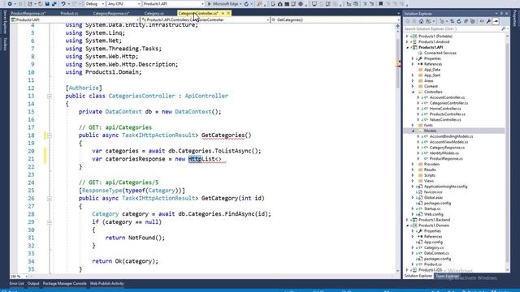Click the Save file toolbar icon
The image size is (520, 292).
coord(47,4)
